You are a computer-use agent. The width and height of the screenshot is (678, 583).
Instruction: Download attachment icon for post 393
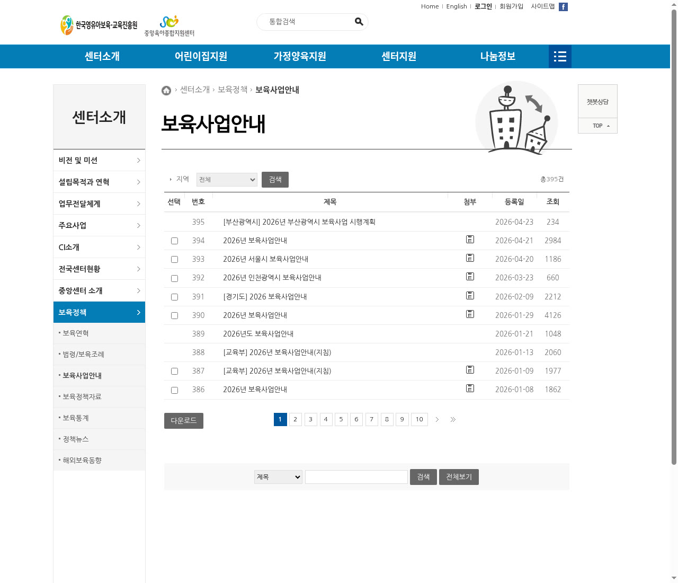pyautogui.click(x=470, y=258)
